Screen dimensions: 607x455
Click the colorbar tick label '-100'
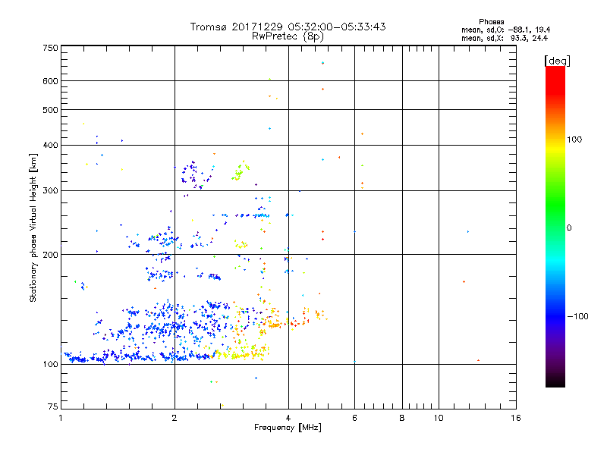(577, 316)
